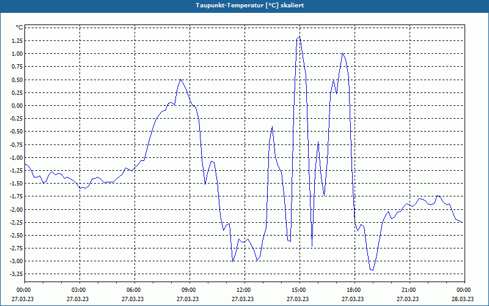This screenshot has height=306, width=489.
Task: Click the -1,50 y-axis label
Action: pos(17,183)
